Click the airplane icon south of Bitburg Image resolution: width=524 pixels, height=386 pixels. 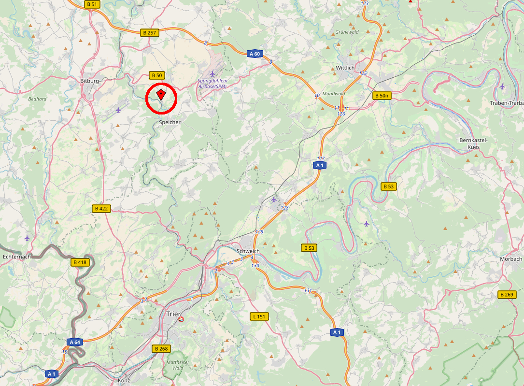(x=118, y=110)
